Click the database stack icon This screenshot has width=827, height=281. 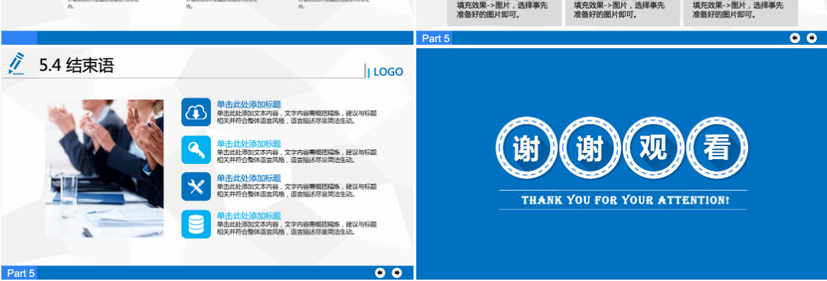click(196, 224)
